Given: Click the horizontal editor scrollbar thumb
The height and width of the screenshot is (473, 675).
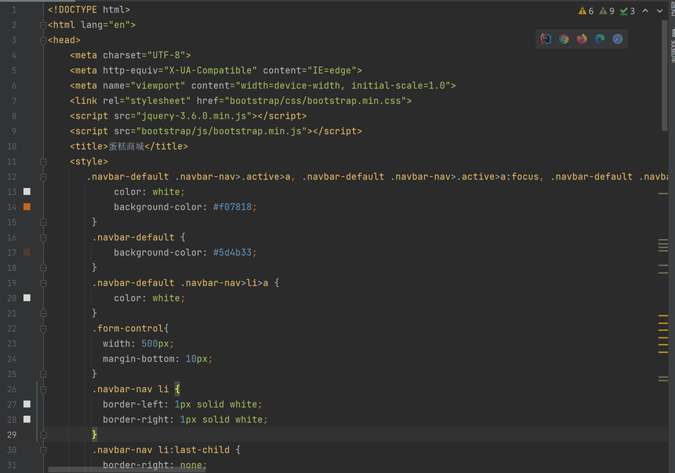Looking at the screenshot, I should (127, 470).
